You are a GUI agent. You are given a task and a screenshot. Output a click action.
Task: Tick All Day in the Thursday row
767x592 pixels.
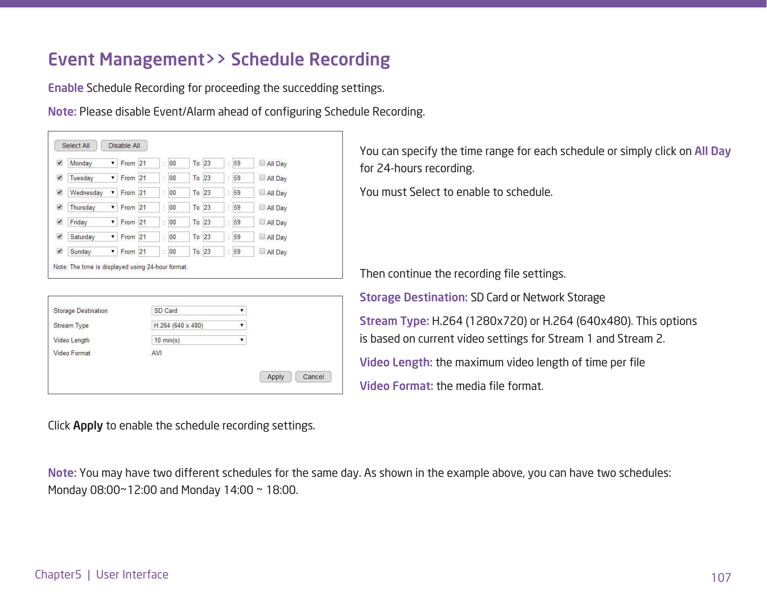click(262, 207)
